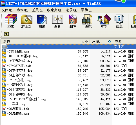The height and width of the screenshot is (125, 136).
Task: Click the 查看 (View) toolbar icon
Action: tap(57, 19)
